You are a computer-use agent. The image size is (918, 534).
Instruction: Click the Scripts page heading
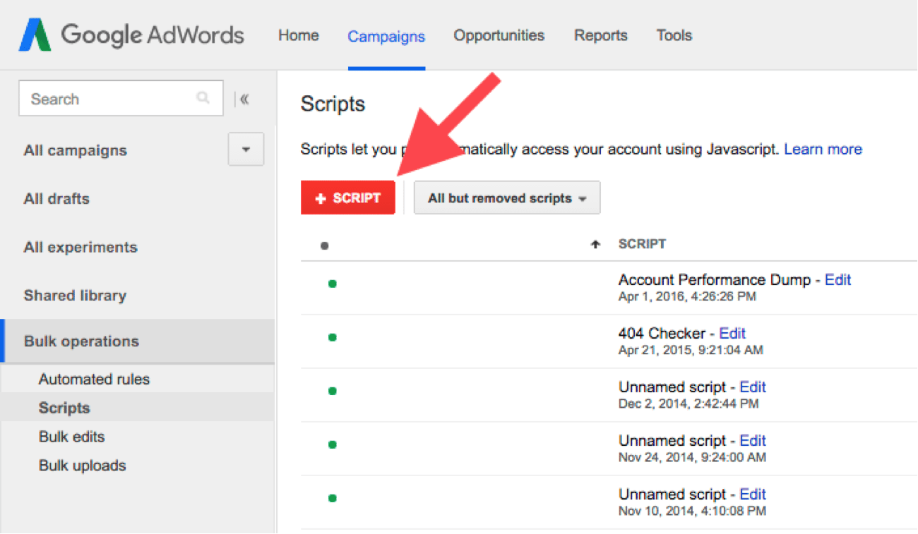click(x=333, y=104)
